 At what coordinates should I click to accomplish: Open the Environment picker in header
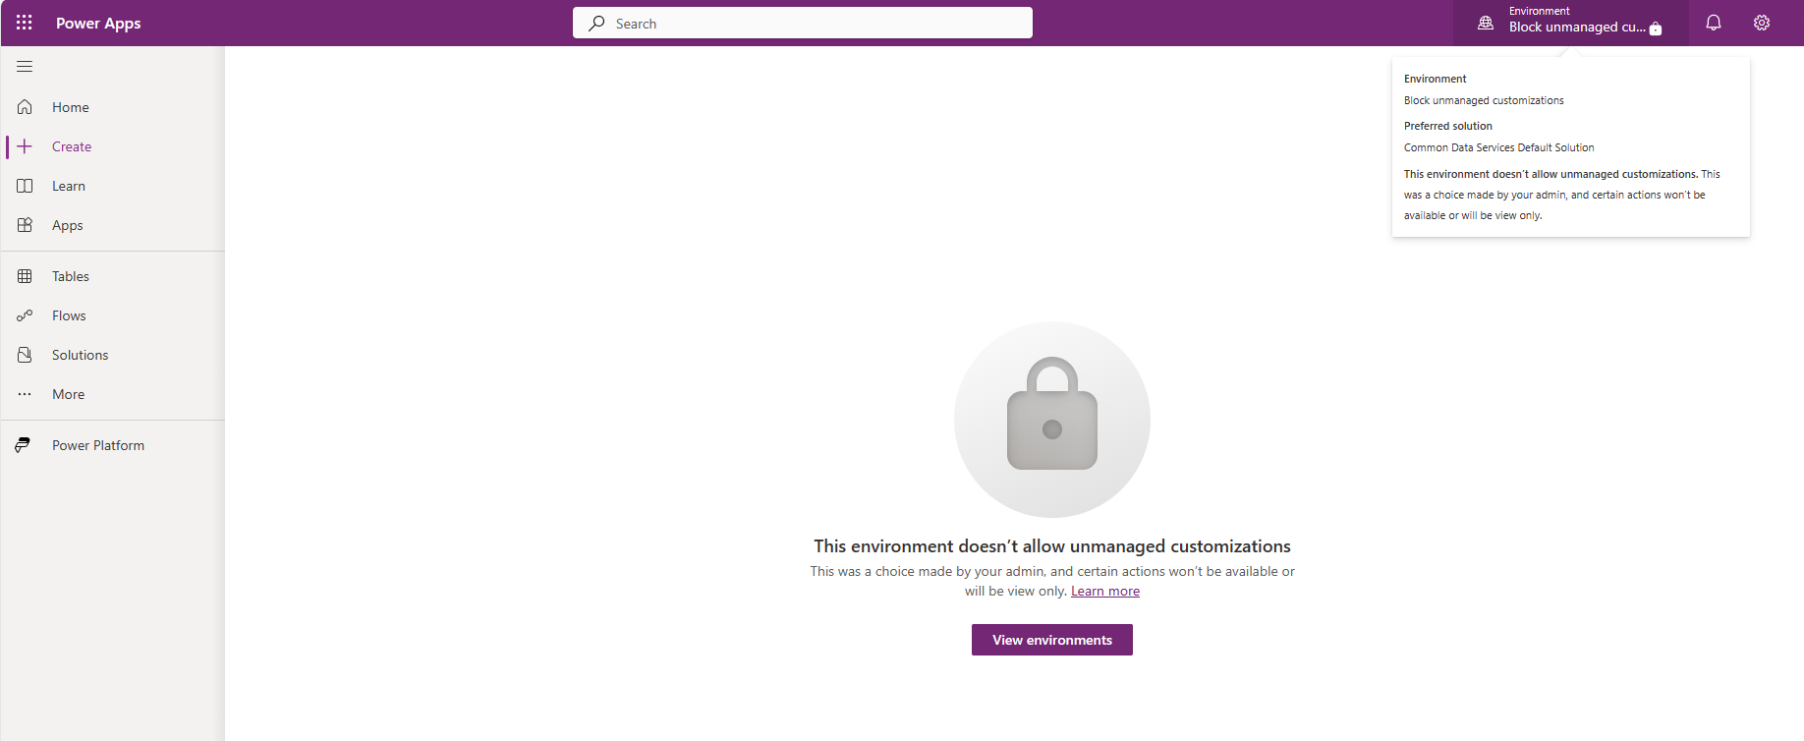pos(1570,23)
